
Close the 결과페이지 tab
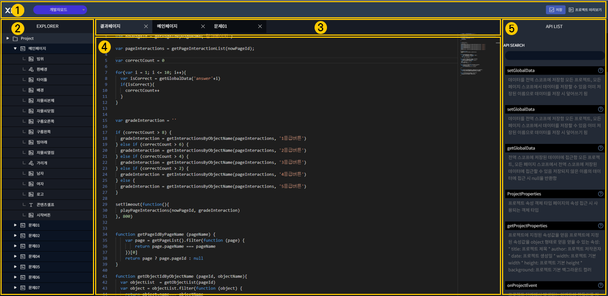(146, 26)
